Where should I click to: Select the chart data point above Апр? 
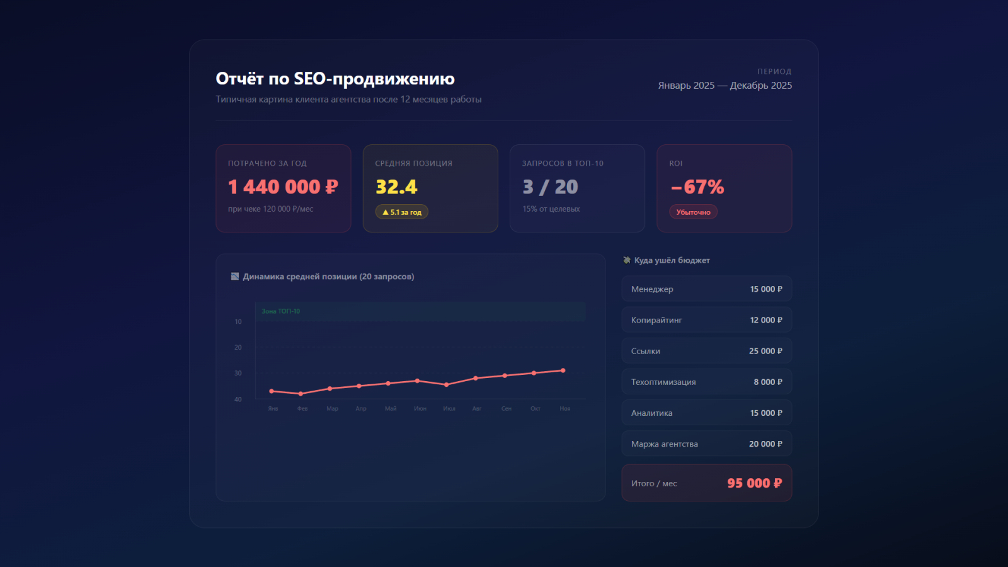[x=359, y=386]
